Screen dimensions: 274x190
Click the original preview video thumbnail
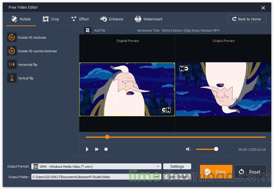tap(127, 89)
